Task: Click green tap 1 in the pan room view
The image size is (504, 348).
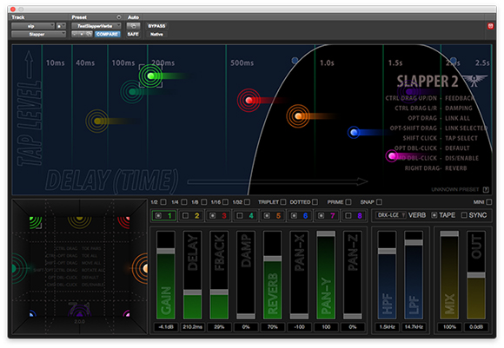Action: point(36,222)
